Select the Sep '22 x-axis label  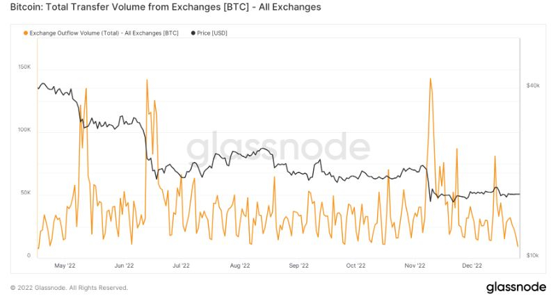click(299, 266)
